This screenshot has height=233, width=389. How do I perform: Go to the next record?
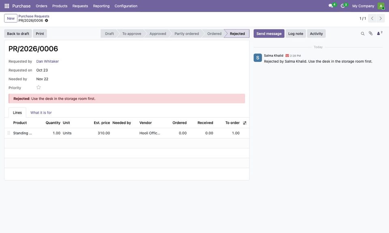pyautogui.click(x=380, y=18)
